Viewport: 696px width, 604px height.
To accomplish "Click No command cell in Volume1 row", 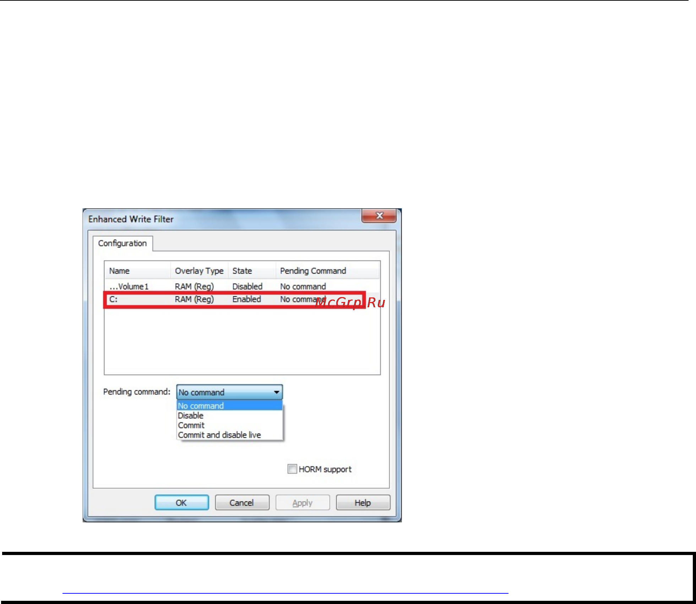I will (x=303, y=286).
